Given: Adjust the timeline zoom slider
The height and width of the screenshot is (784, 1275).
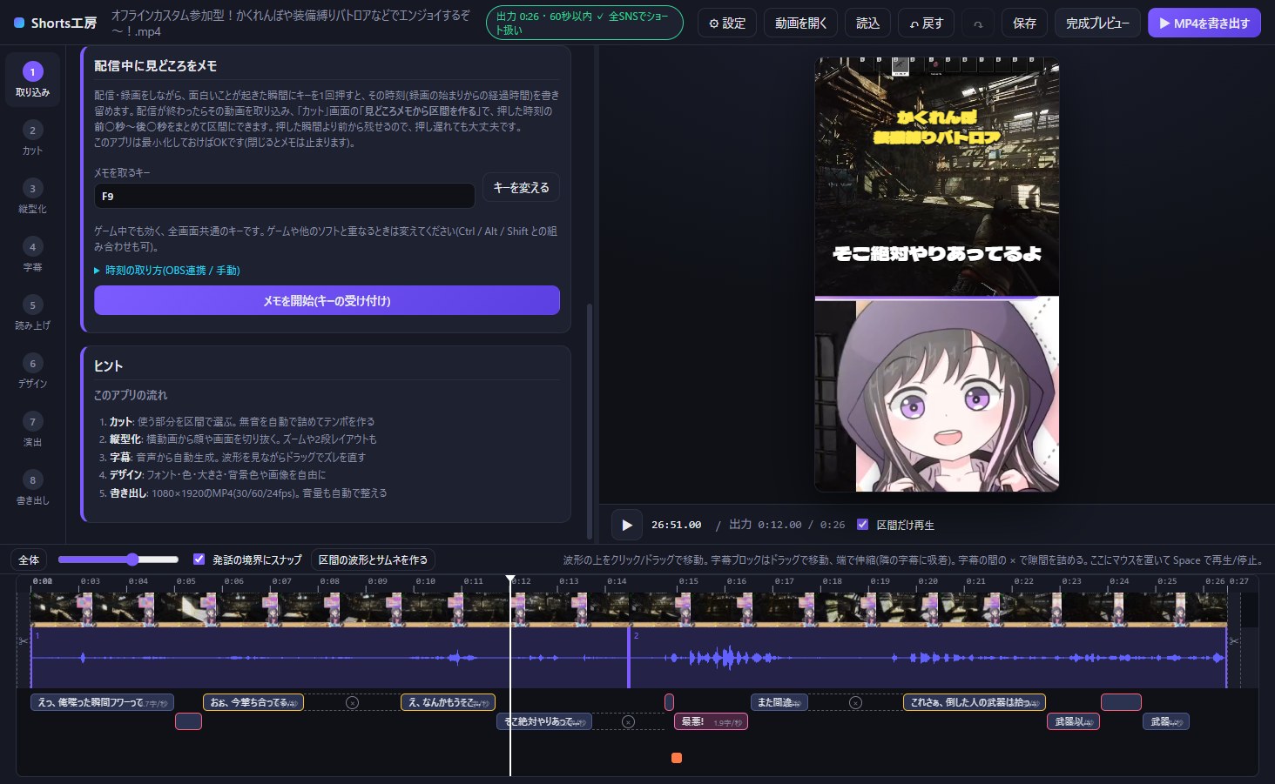Looking at the screenshot, I should point(118,560).
